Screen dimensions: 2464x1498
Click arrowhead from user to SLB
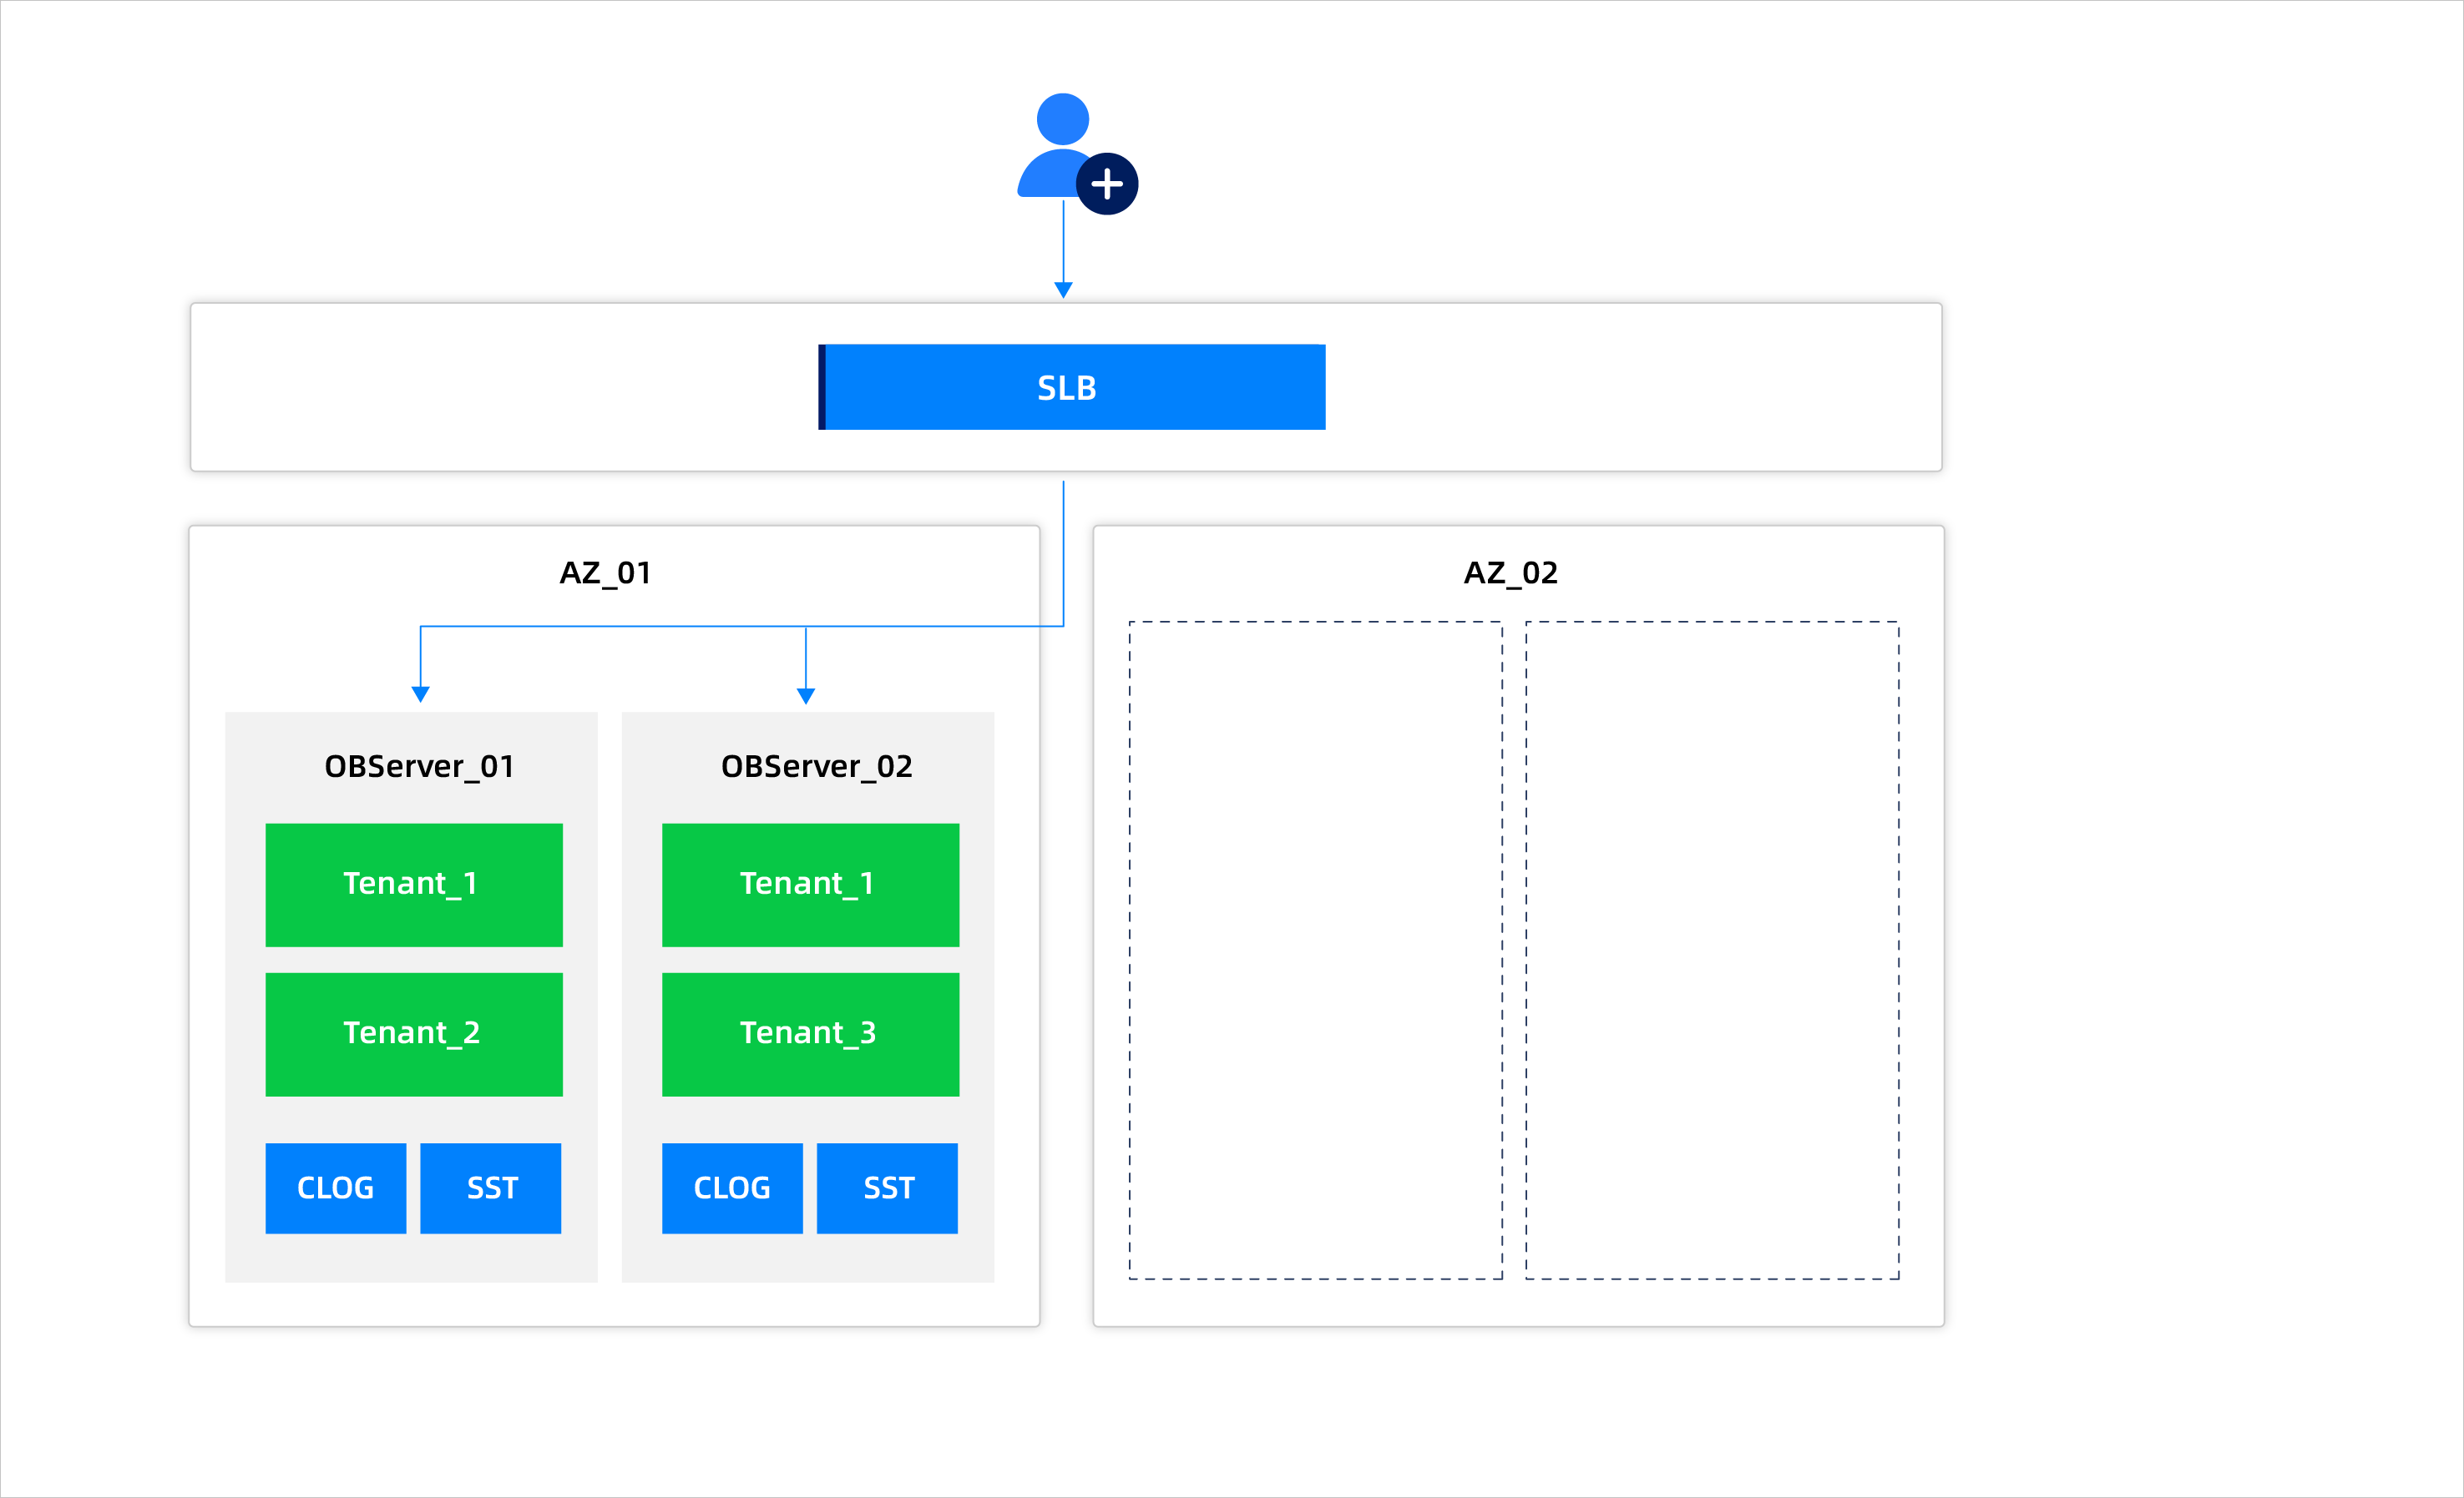(1063, 289)
